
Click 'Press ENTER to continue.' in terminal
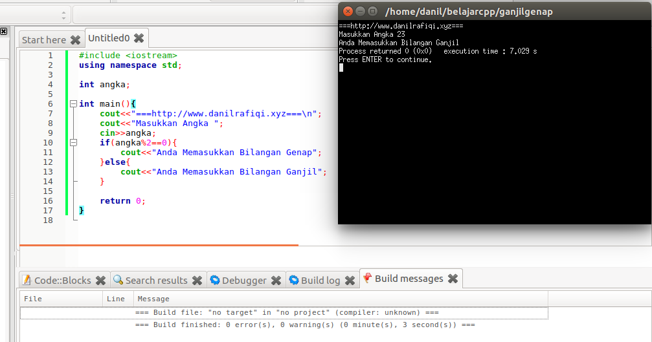pyautogui.click(x=385, y=59)
